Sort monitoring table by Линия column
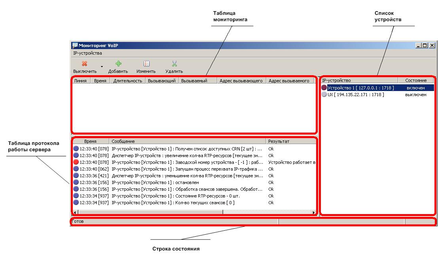 81,81
